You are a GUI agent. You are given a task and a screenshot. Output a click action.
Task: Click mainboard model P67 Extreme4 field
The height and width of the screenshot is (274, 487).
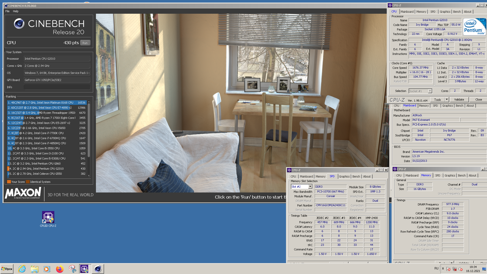click(x=435, y=120)
